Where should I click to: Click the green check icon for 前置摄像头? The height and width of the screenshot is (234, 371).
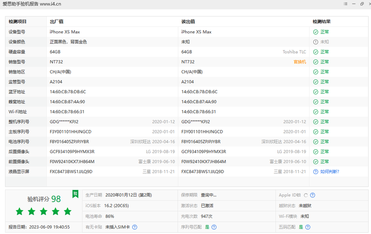click(316, 162)
